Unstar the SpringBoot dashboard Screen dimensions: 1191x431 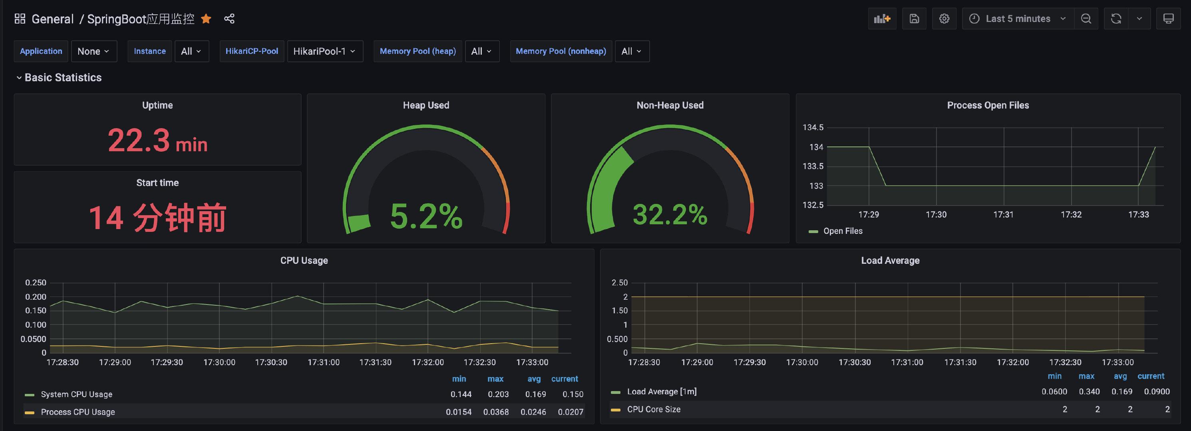(206, 19)
